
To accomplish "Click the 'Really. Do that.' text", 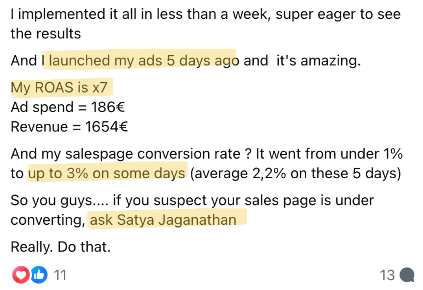I will pos(61,247).
